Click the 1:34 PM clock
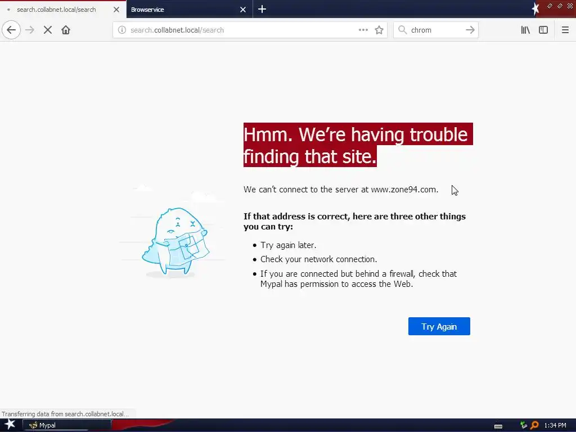576x432 pixels. (555, 425)
